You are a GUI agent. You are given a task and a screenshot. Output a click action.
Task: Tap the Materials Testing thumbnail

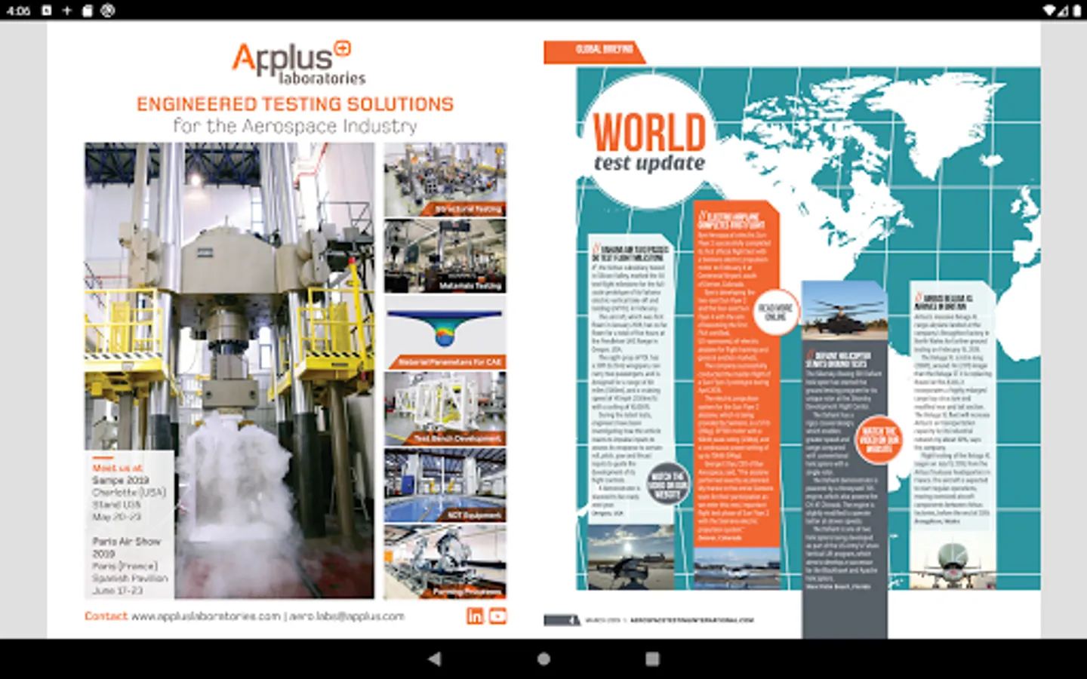(x=445, y=257)
